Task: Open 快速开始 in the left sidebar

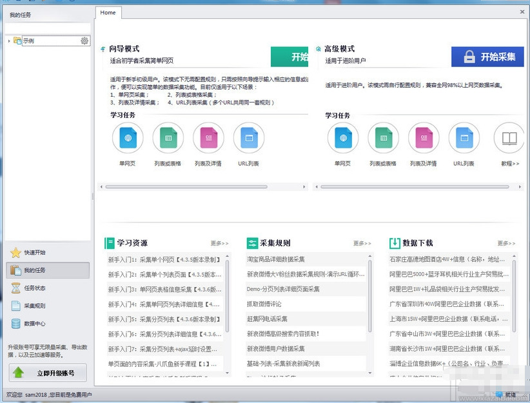Action: point(35,253)
